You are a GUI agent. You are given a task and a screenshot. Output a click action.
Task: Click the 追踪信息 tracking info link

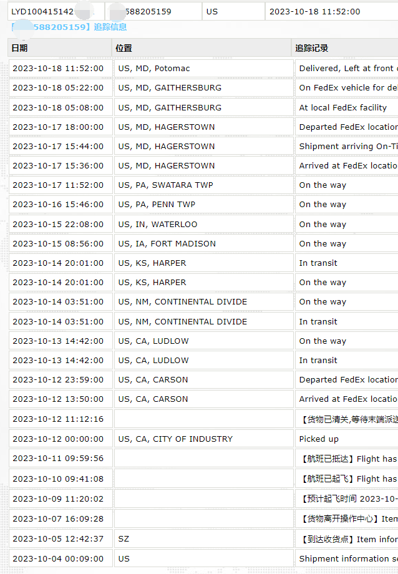110,27
